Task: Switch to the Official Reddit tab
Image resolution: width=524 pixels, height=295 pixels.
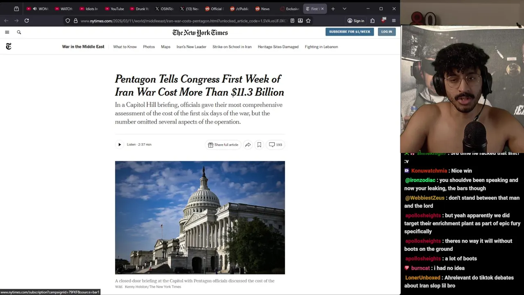Action: (x=214, y=9)
